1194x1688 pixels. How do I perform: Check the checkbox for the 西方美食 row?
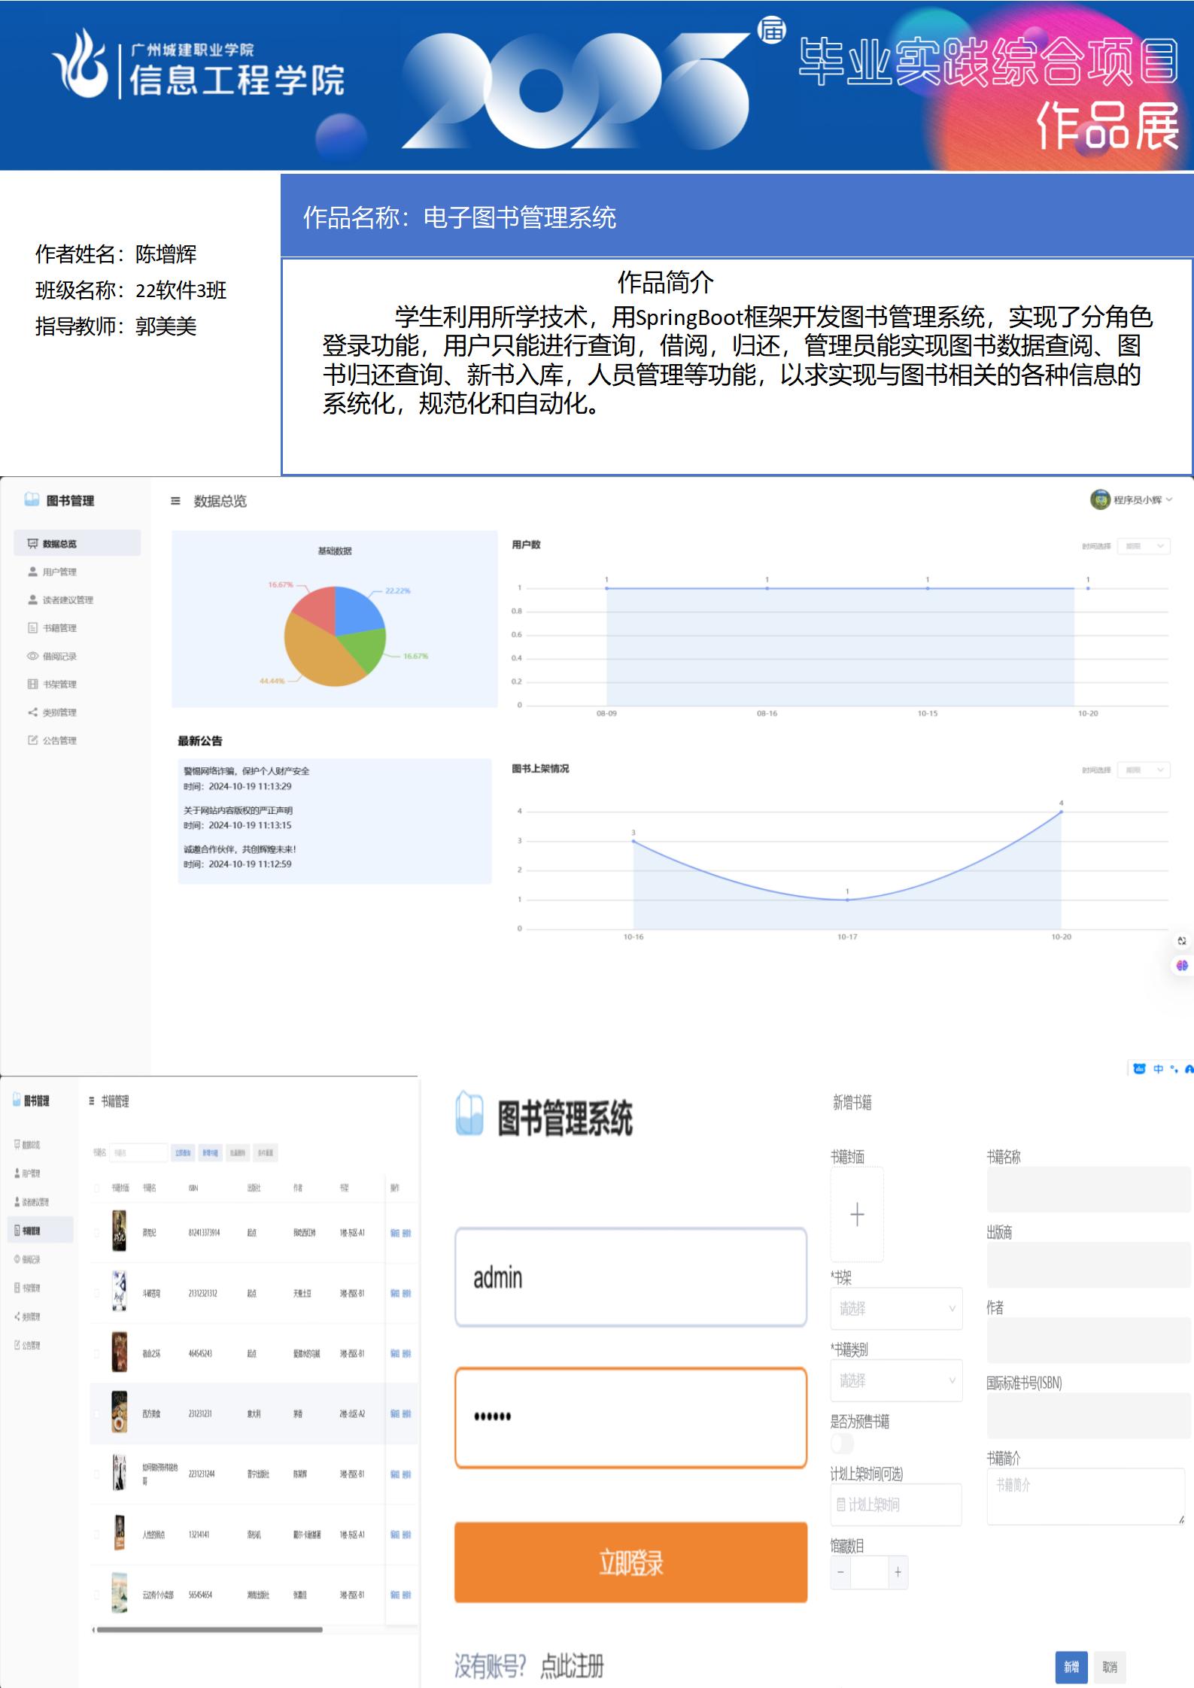[96, 1413]
